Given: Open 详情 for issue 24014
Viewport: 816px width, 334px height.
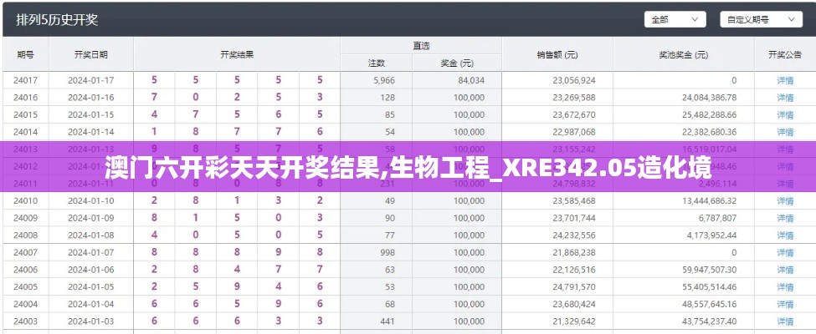Looking at the screenshot, I should 784,132.
